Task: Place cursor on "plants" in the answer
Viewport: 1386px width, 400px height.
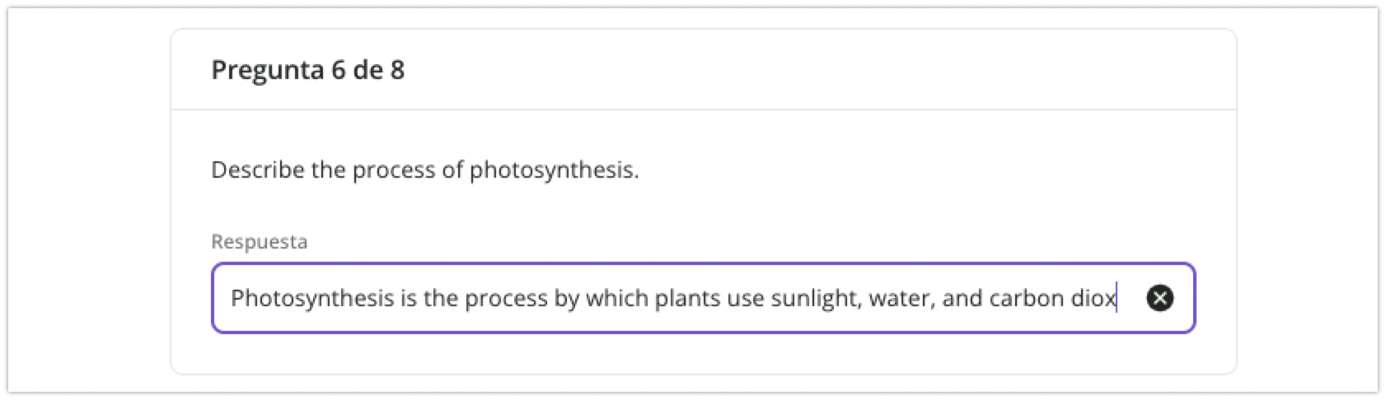Action: click(687, 298)
